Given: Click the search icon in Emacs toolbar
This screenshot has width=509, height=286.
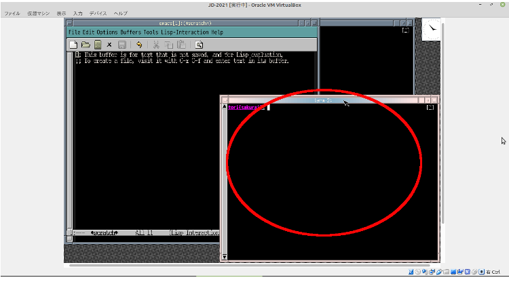Looking at the screenshot, I should tap(200, 45).
